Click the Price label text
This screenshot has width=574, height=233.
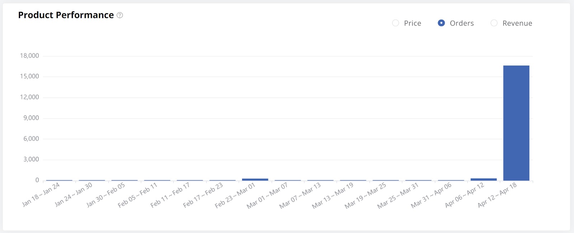tap(412, 23)
